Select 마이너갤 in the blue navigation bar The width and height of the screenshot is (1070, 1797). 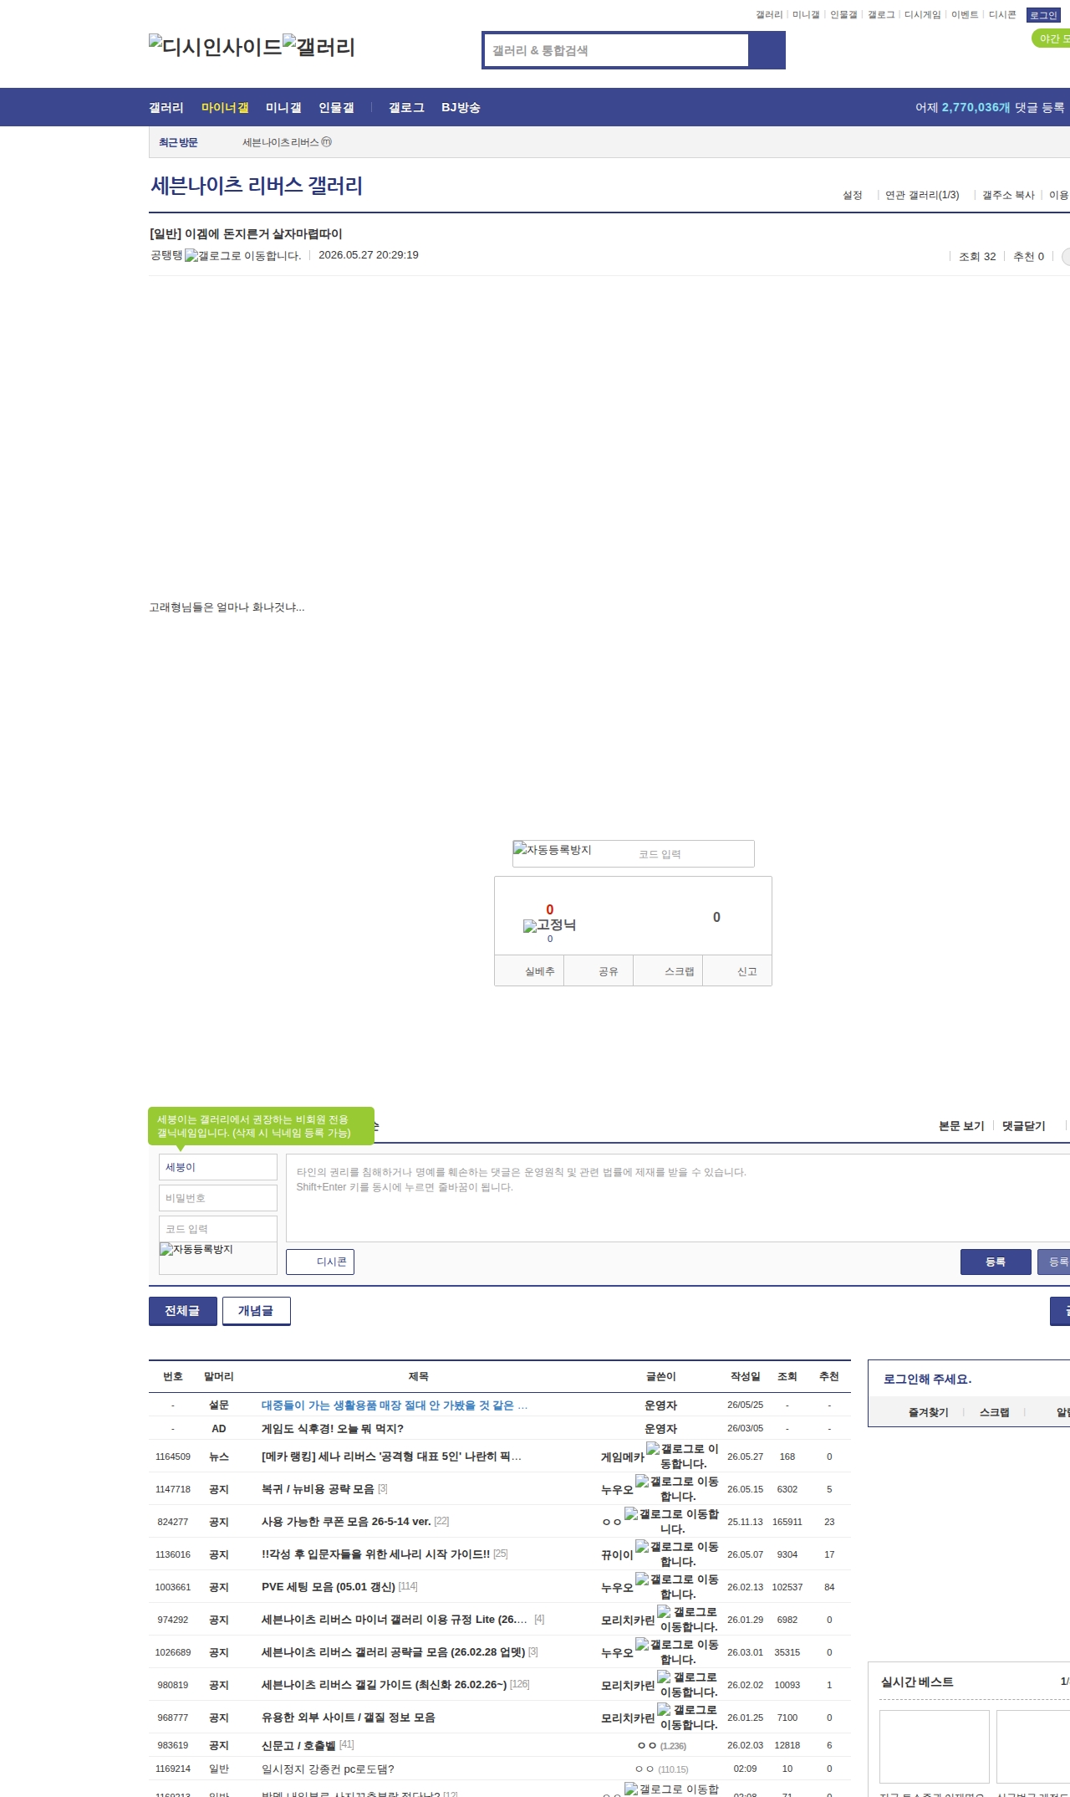pyautogui.click(x=225, y=107)
